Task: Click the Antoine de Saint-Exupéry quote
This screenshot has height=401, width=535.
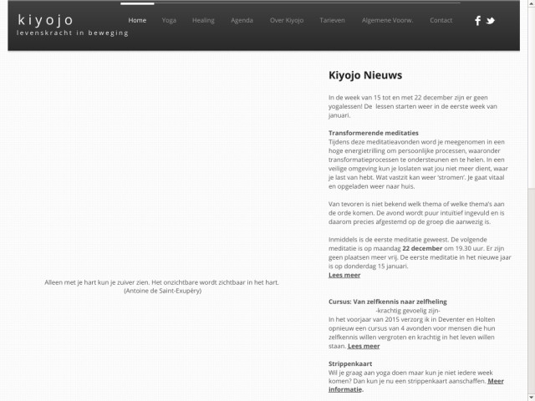Action: click(x=161, y=287)
